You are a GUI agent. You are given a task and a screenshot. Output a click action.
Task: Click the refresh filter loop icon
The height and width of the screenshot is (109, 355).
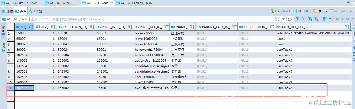(290, 19)
